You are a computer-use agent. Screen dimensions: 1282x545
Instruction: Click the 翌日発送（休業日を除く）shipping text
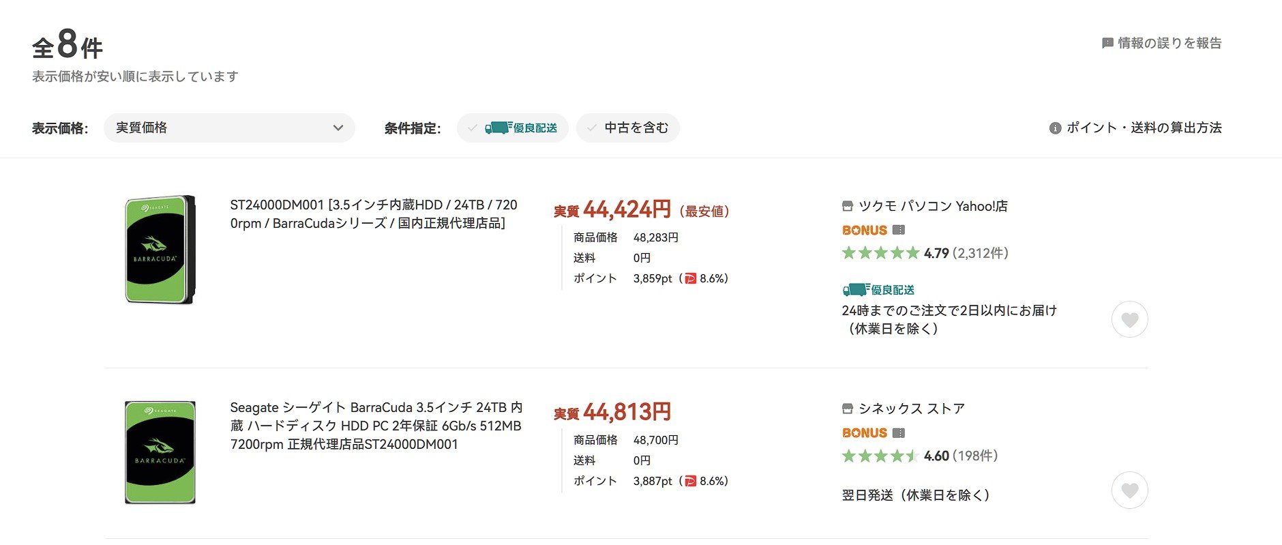(x=916, y=495)
